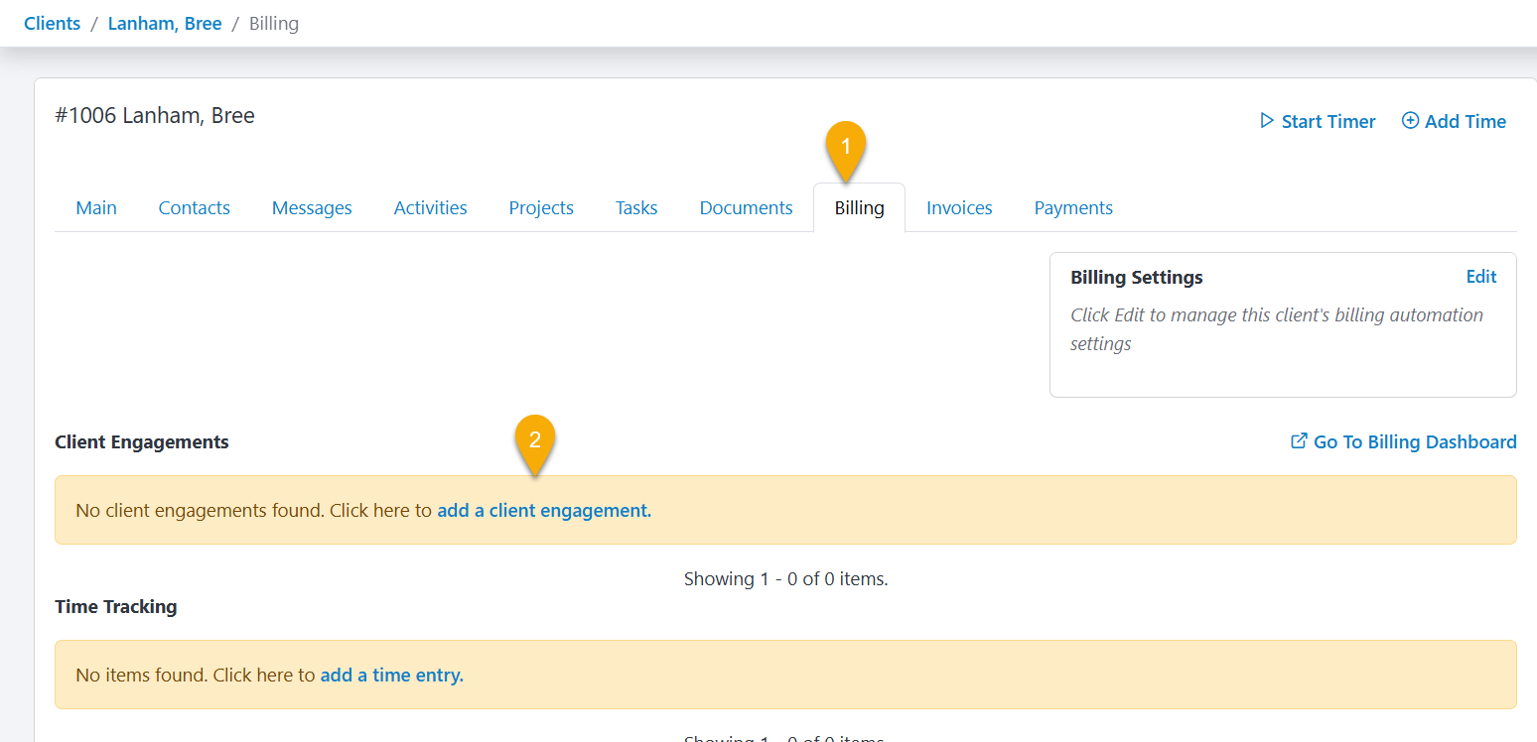Click the Start Timer play icon

pyautogui.click(x=1266, y=121)
